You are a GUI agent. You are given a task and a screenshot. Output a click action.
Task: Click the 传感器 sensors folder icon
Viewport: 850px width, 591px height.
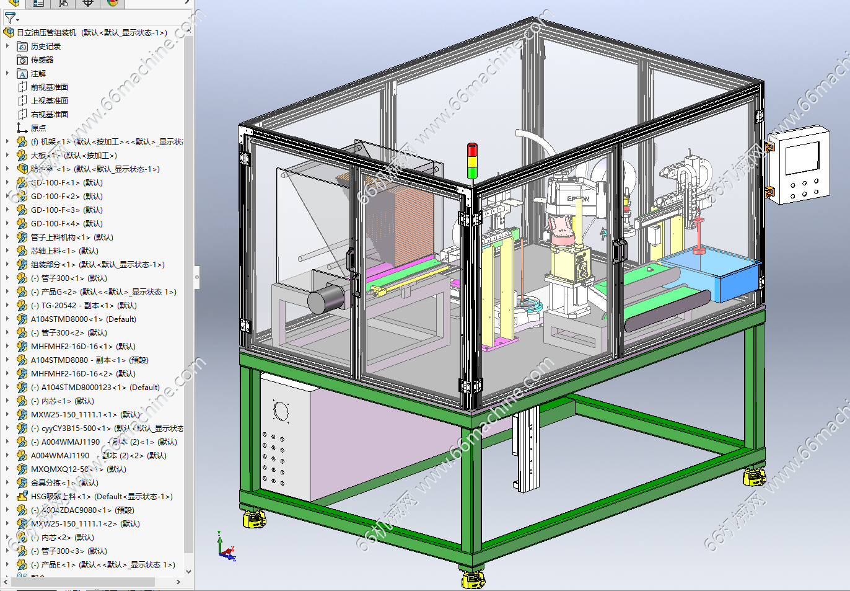[23, 60]
